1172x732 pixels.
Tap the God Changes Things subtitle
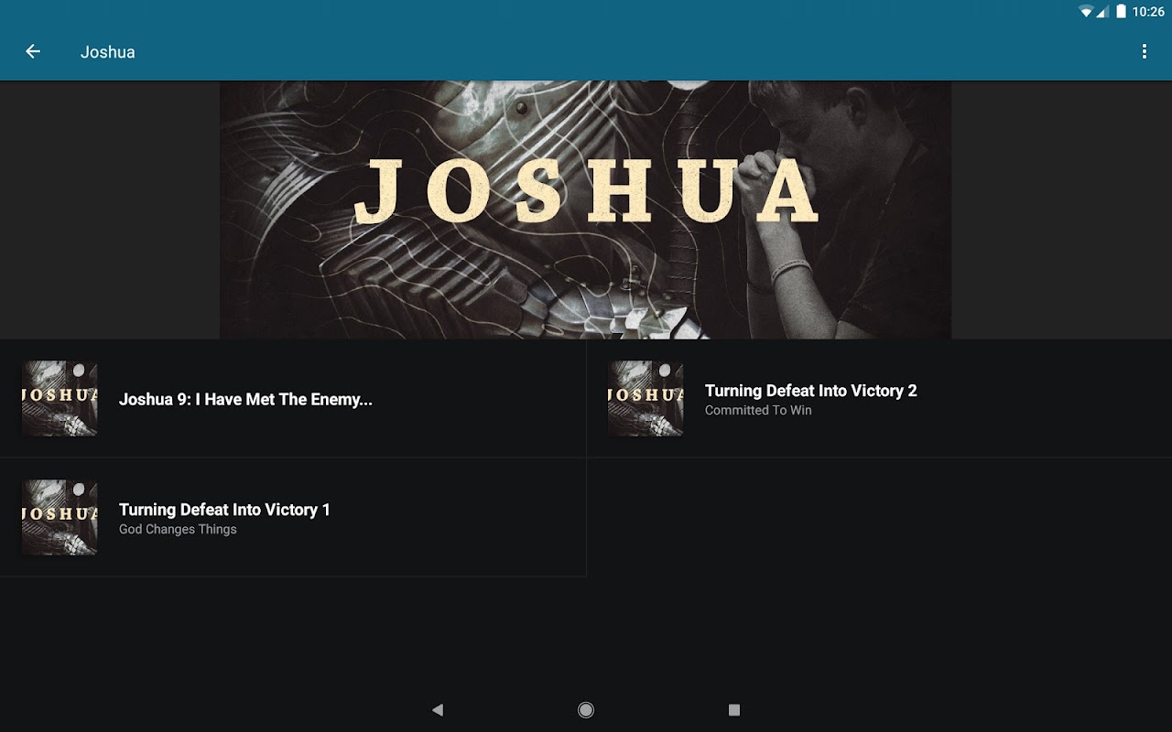178,529
